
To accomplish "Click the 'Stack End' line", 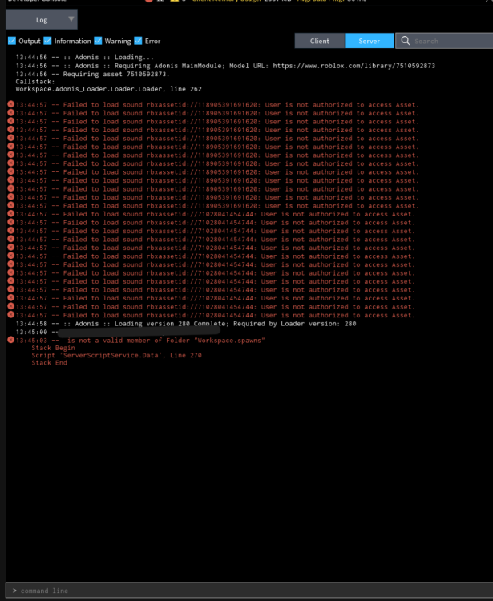I will tap(49, 362).
